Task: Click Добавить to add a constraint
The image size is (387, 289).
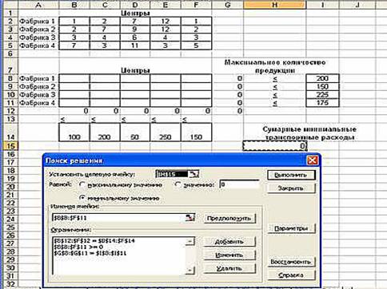Action: (229, 242)
